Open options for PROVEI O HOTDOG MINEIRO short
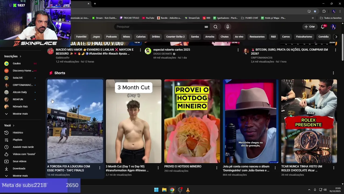Screen dimensions: 344x194 pyautogui.click(x=217, y=168)
